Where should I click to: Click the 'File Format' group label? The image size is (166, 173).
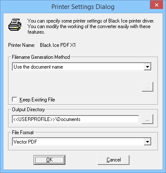pos(23,133)
